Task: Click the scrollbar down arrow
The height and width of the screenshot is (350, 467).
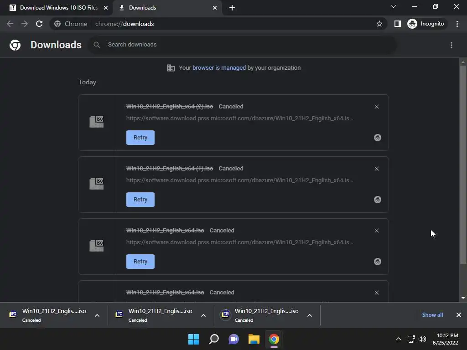Action: tap(463, 298)
